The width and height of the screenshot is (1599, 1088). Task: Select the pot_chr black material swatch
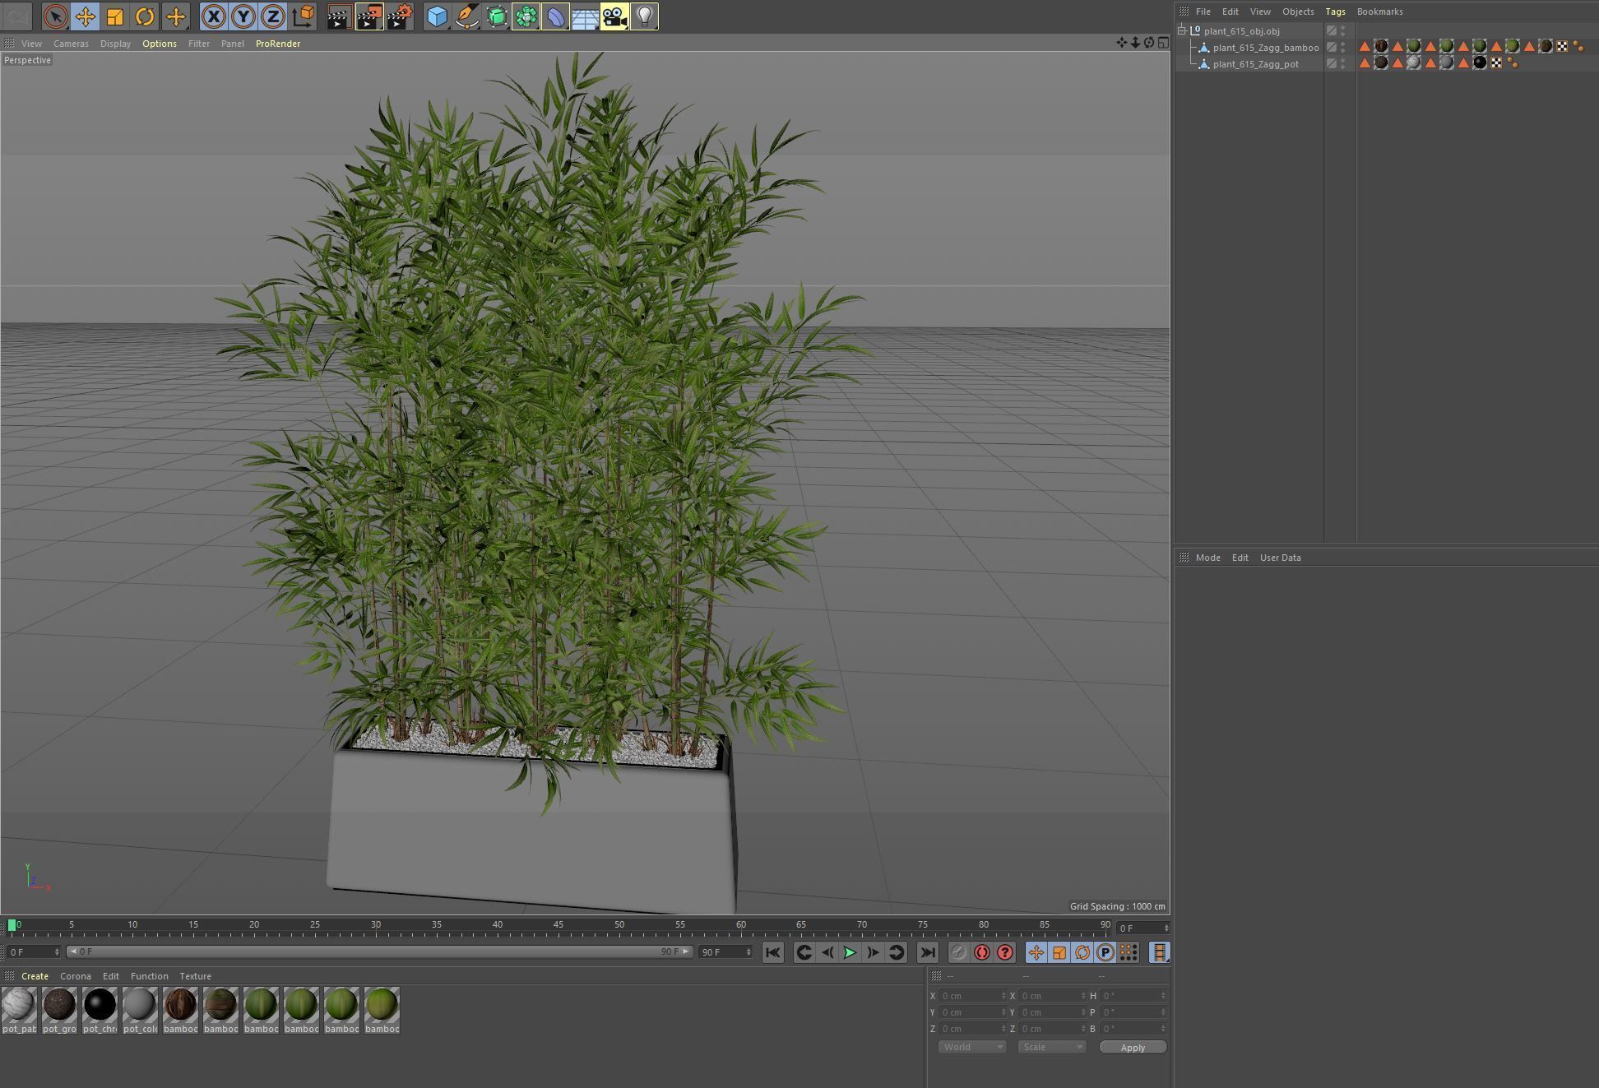tap(100, 1005)
